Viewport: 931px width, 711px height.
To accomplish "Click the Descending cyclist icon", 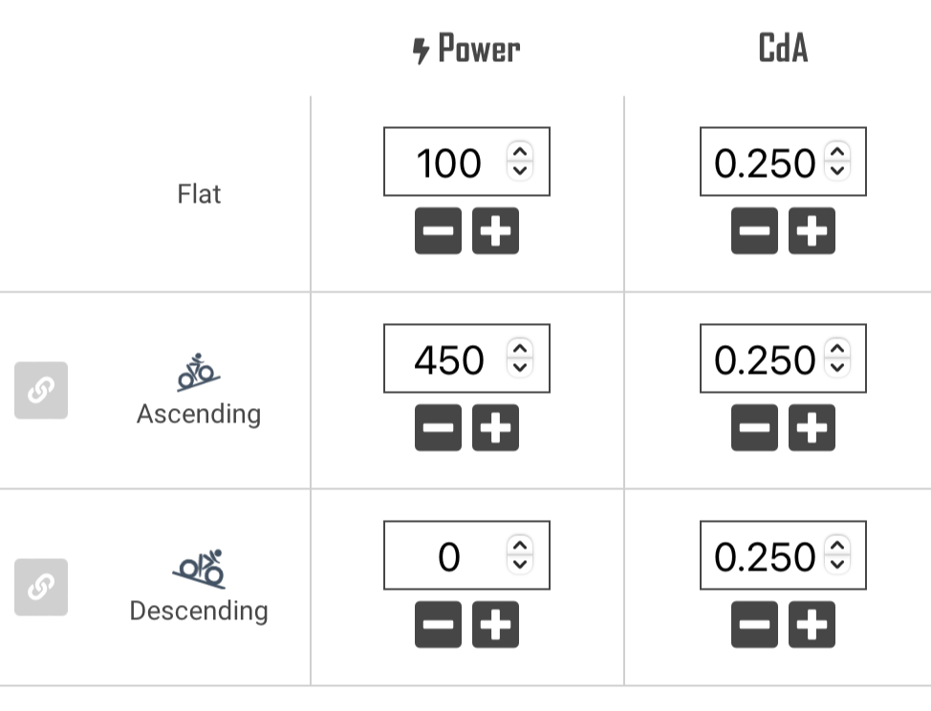I will (199, 569).
